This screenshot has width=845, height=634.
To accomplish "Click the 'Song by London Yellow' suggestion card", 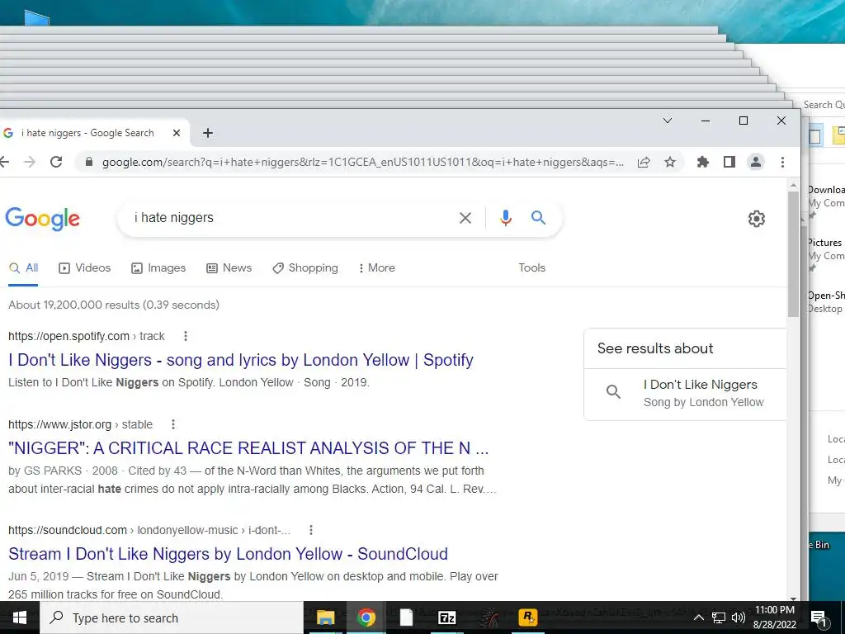I will coord(685,394).
